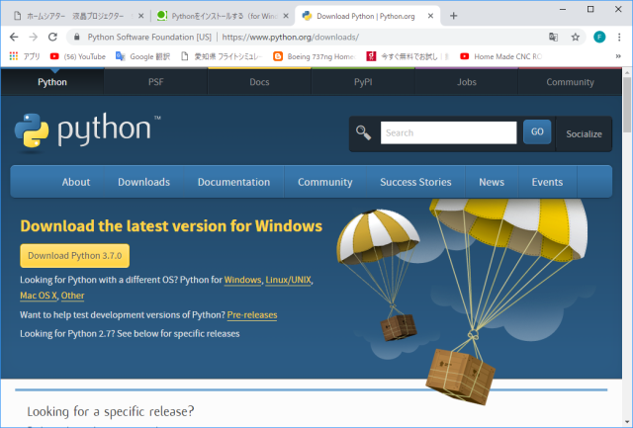Screen dimensions: 633x428
Task: Follow the Pre-releases link
Action: [x=252, y=315]
